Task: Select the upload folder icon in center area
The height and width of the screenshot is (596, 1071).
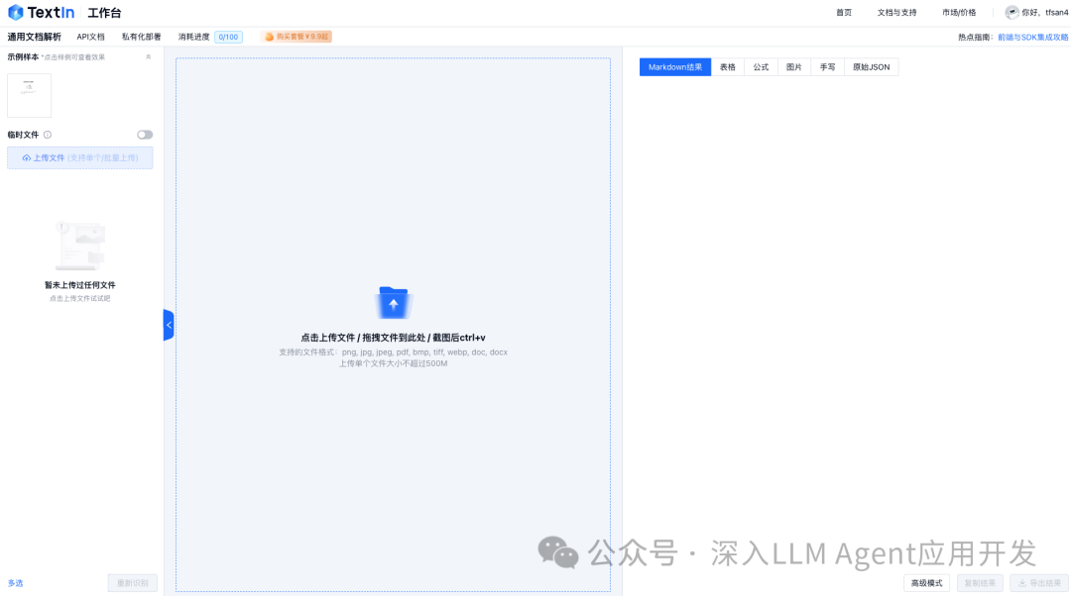Action: click(x=393, y=300)
